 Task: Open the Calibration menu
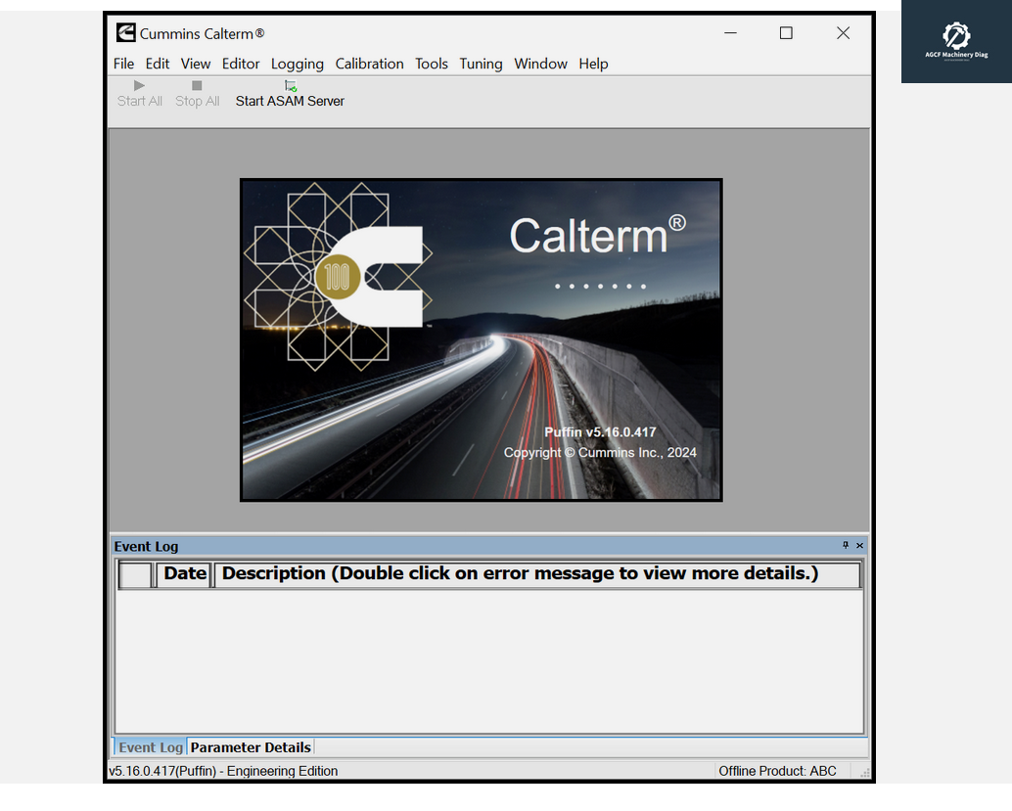pos(369,64)
